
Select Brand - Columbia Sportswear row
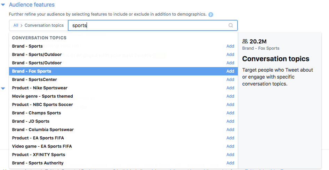click(x=123, y=130)
